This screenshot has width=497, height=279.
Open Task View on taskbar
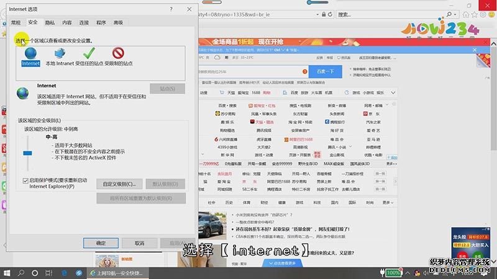click(49, 273)
